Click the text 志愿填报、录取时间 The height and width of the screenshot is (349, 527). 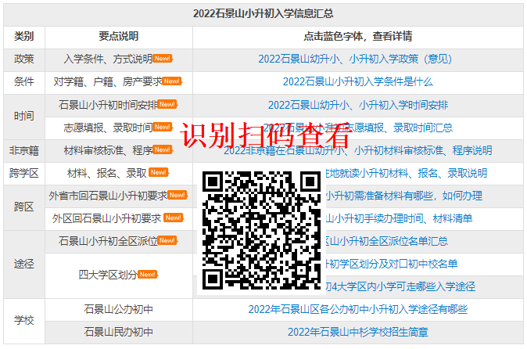tap(108, 128)
